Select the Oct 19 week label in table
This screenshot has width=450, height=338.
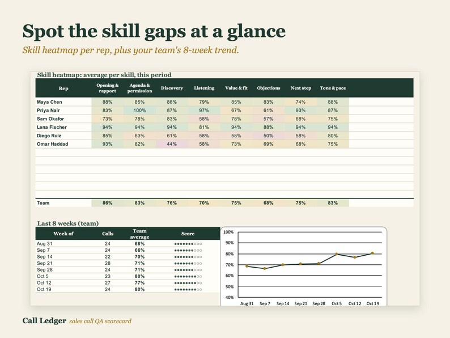tap(44, 289)
